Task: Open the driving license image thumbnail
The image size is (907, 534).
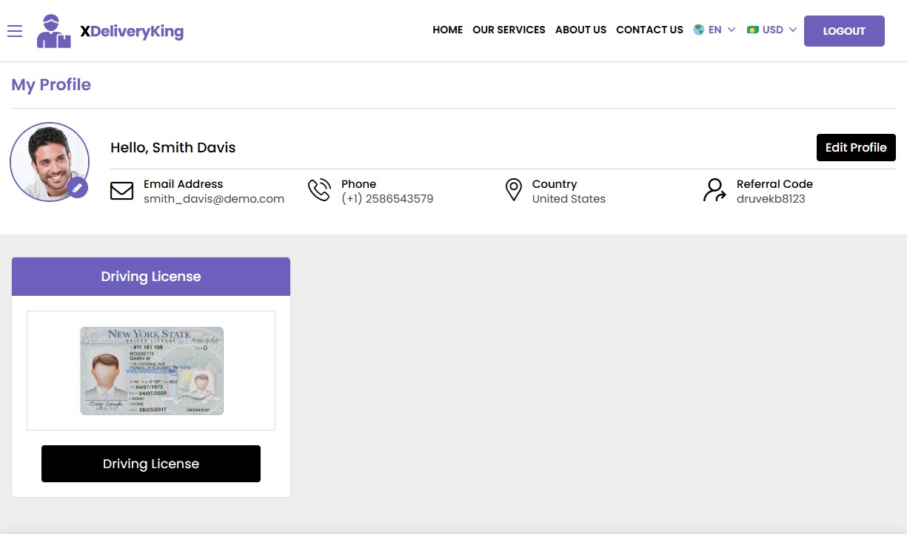Action: tap(151, 371)
